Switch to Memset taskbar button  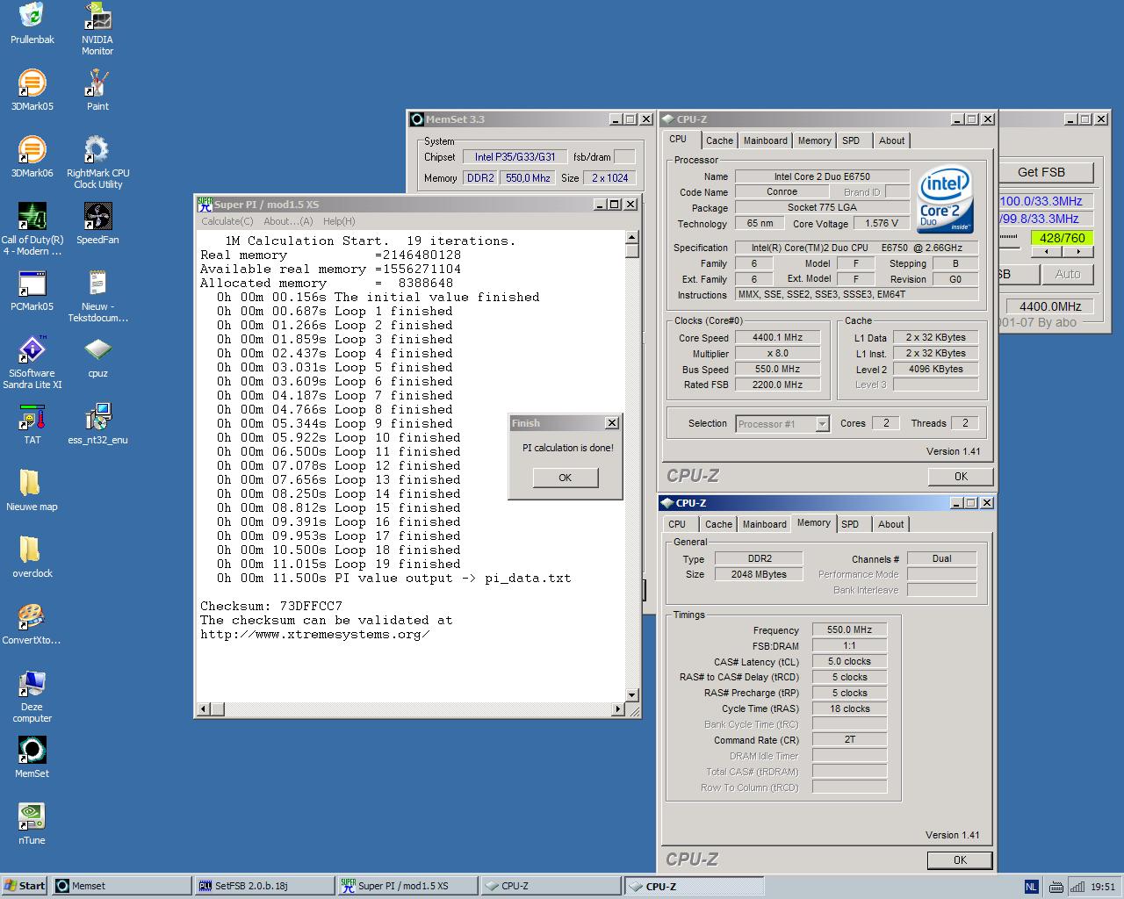(x=121, y=886)
